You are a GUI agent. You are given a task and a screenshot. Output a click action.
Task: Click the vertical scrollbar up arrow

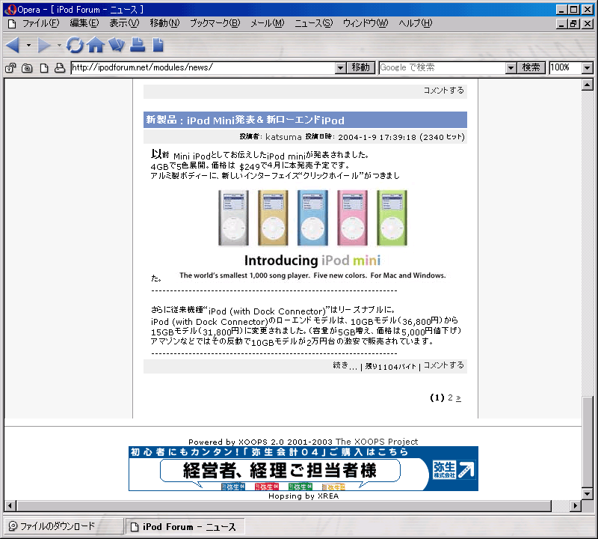coord(588,85)
